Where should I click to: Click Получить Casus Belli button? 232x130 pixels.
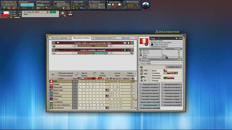click(171, 105)
